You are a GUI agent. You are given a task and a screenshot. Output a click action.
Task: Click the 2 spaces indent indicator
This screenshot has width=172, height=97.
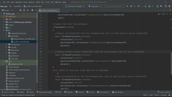pos(164,95)
